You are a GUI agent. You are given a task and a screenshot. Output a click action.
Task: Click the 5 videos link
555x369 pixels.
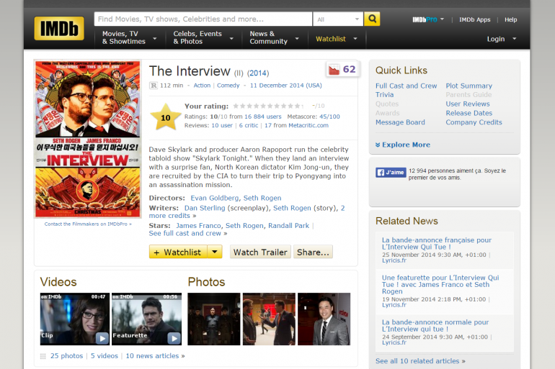tap(104, 356)
